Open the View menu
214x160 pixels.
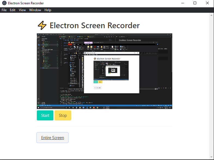pos(22,10)
